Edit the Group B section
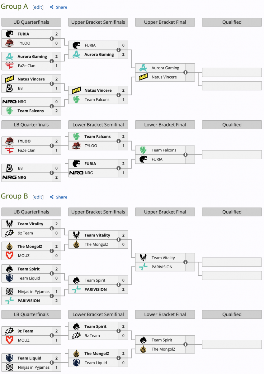 click(38, 197)
